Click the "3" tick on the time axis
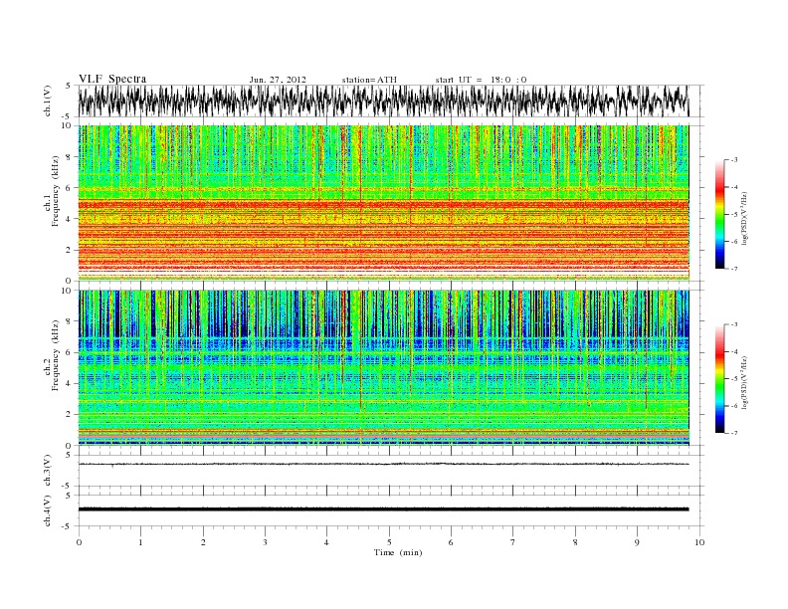The height and width of the screenshot is (609, 788). coord(265,542)
